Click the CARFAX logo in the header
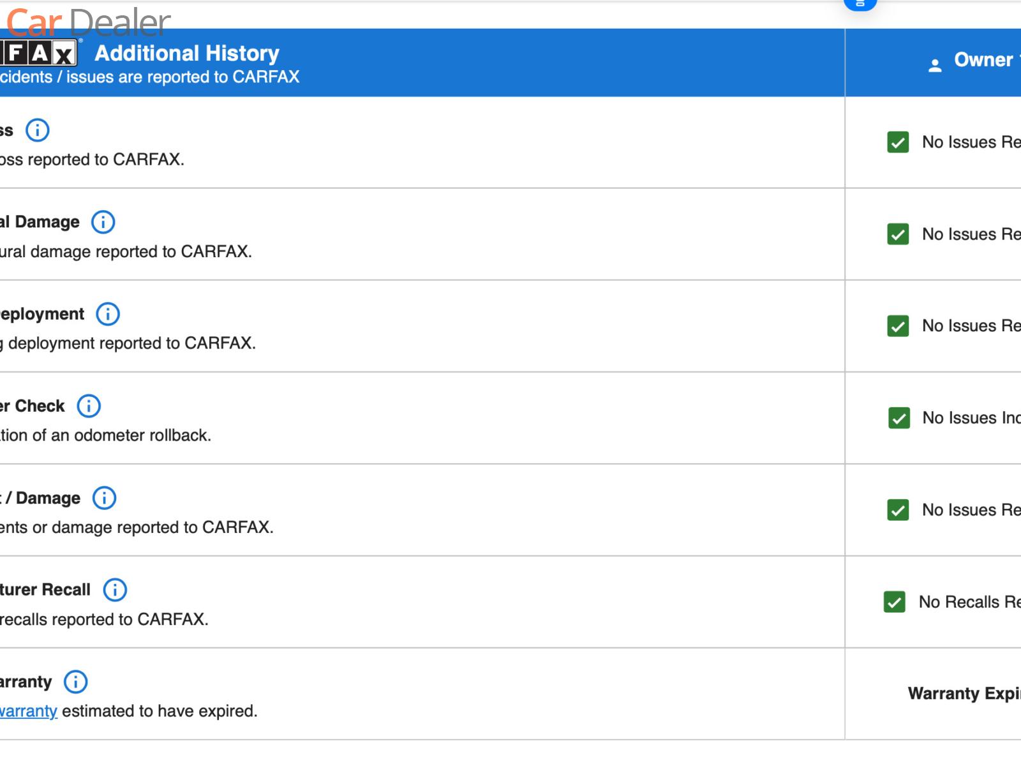Viewport: 1021px width, 766px height. pos(38,54)
